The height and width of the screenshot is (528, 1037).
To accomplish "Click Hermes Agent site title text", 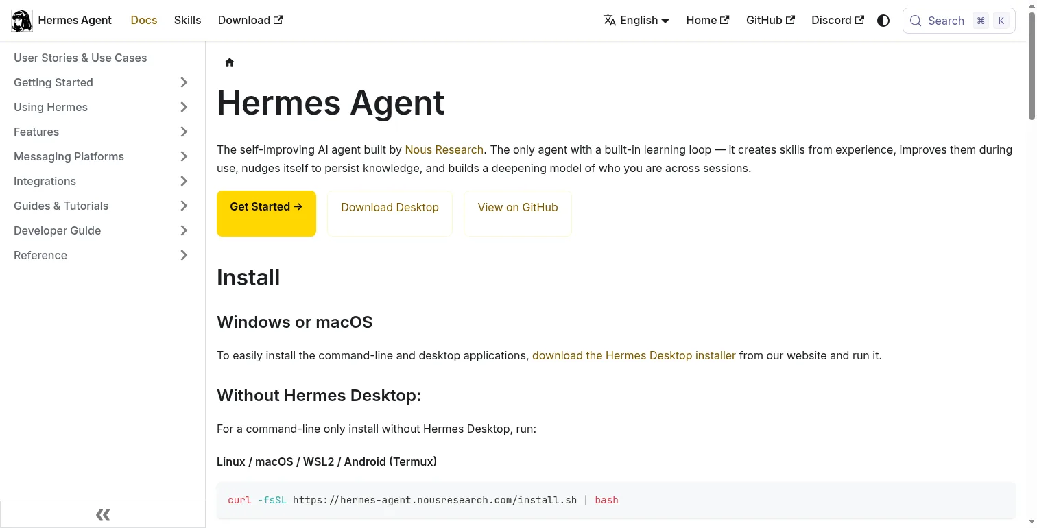I will (75, 20).
